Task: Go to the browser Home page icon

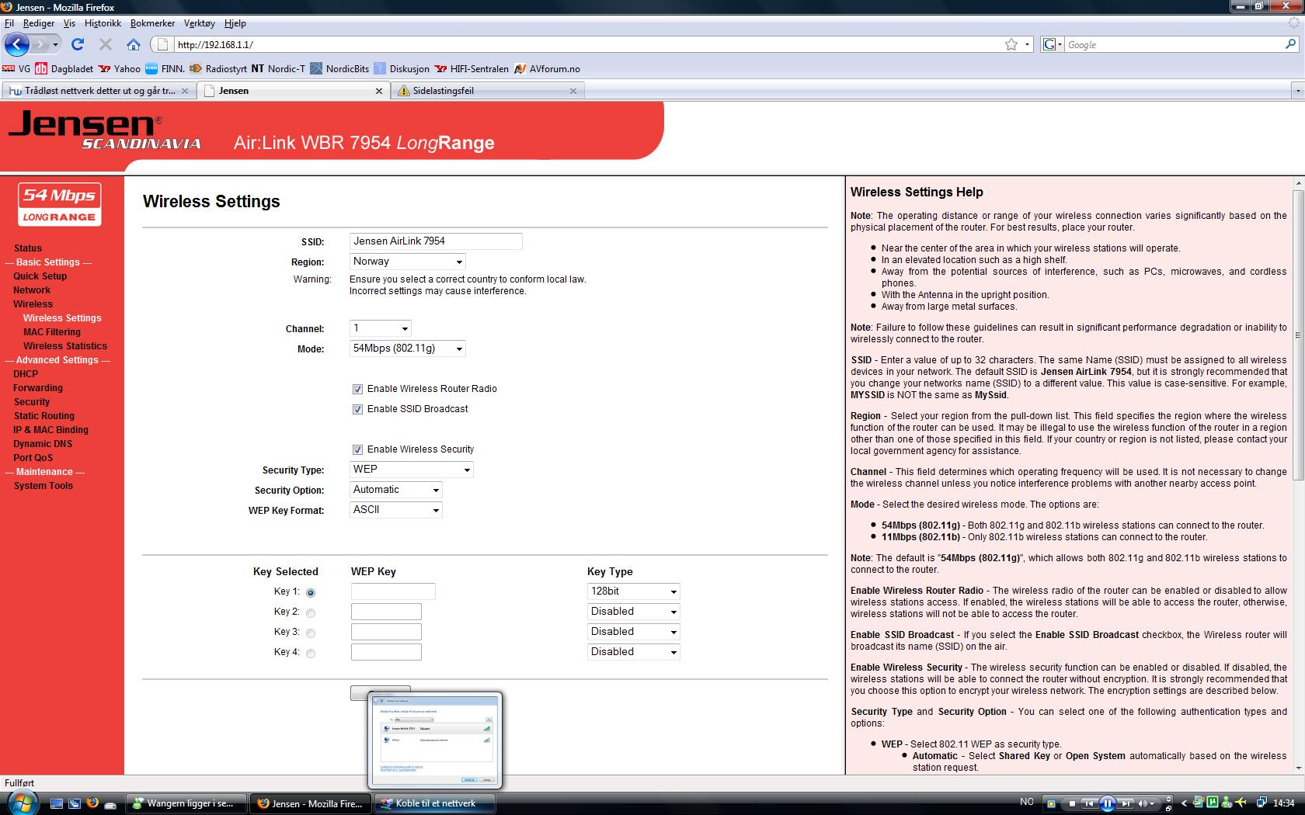Action: 134,44
